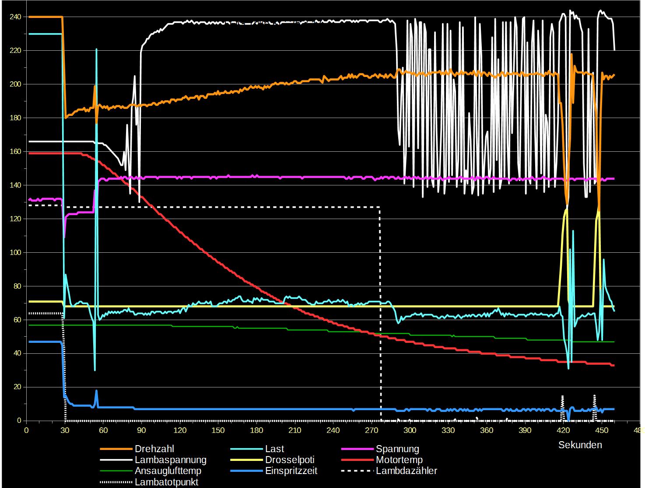Select the yellow Drosselpoti legend line swatch

pos(245,460)
